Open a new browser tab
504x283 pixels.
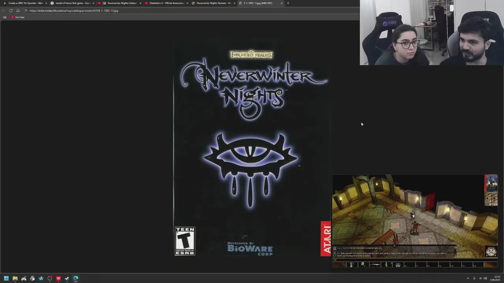coord(288,3)
